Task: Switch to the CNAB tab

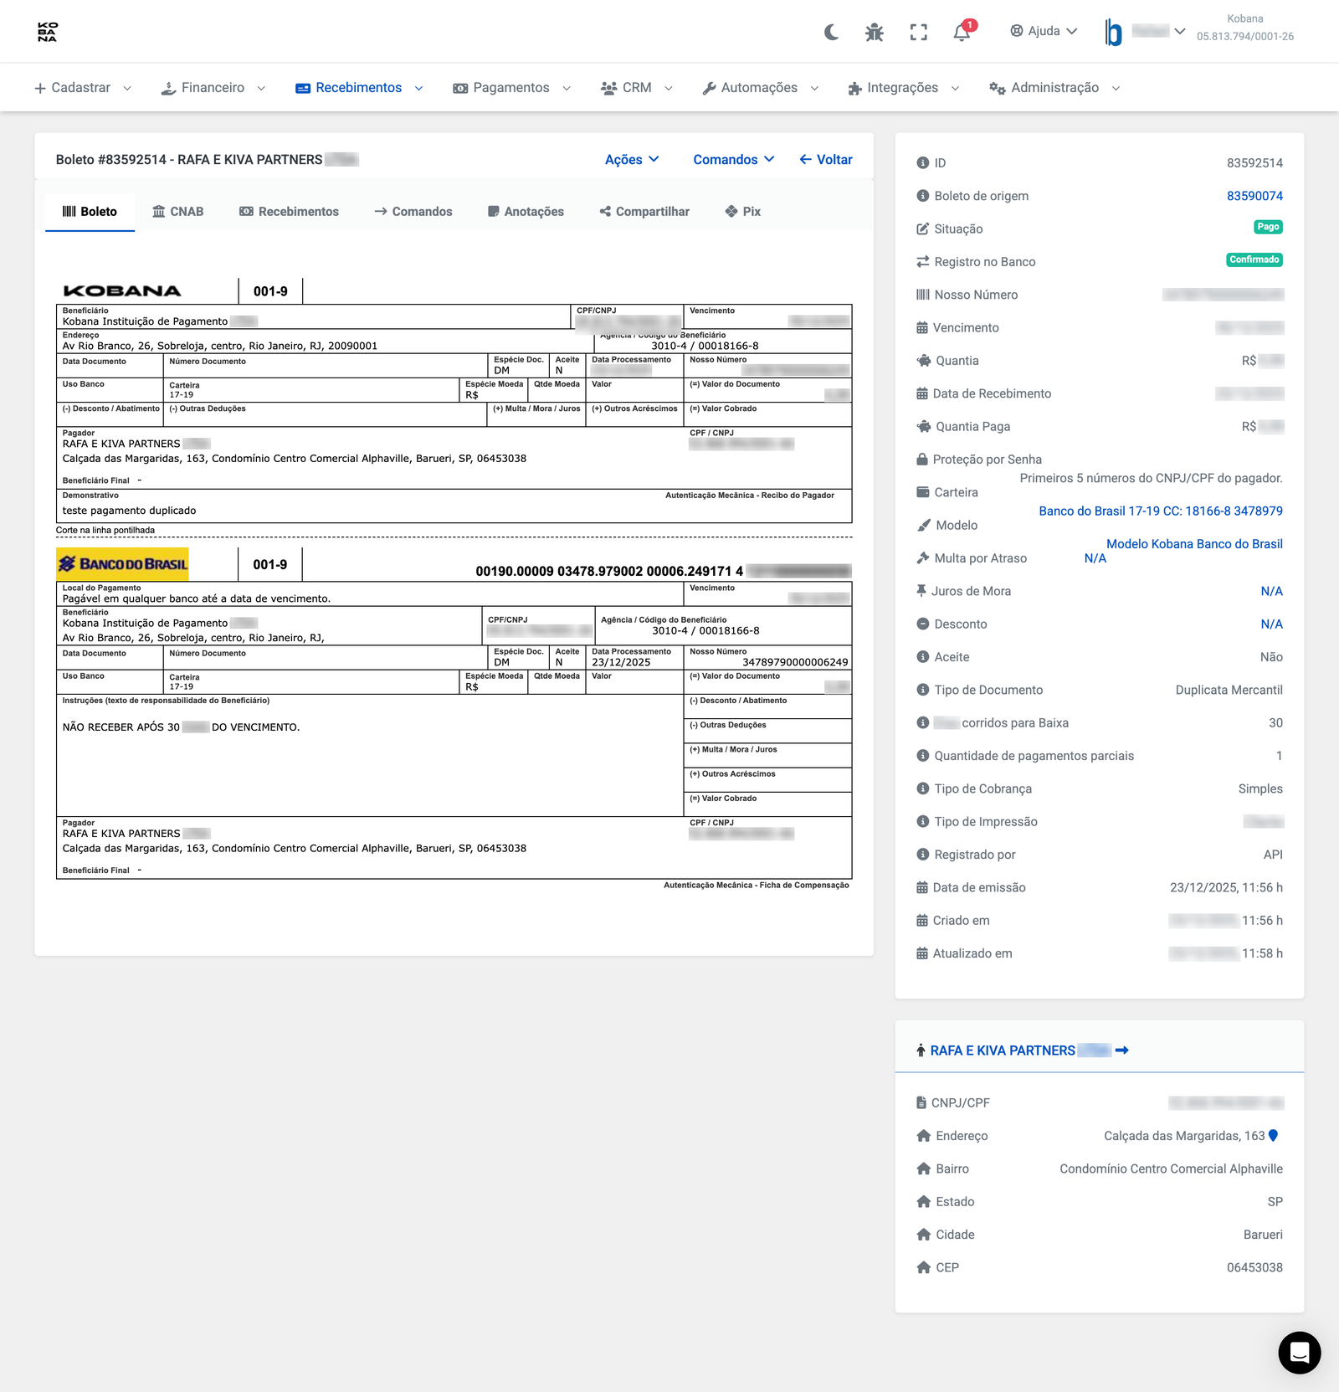Action: coord(180,211)
